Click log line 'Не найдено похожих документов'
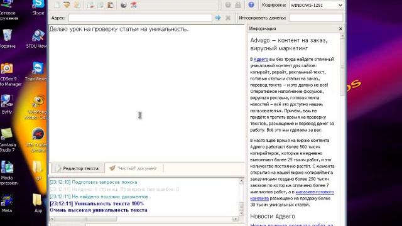The image size is (402, 226). 110,196
